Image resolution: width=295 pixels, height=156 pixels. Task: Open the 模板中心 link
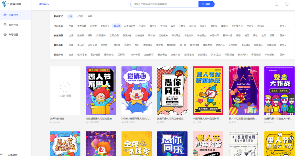tap(44, 4)
